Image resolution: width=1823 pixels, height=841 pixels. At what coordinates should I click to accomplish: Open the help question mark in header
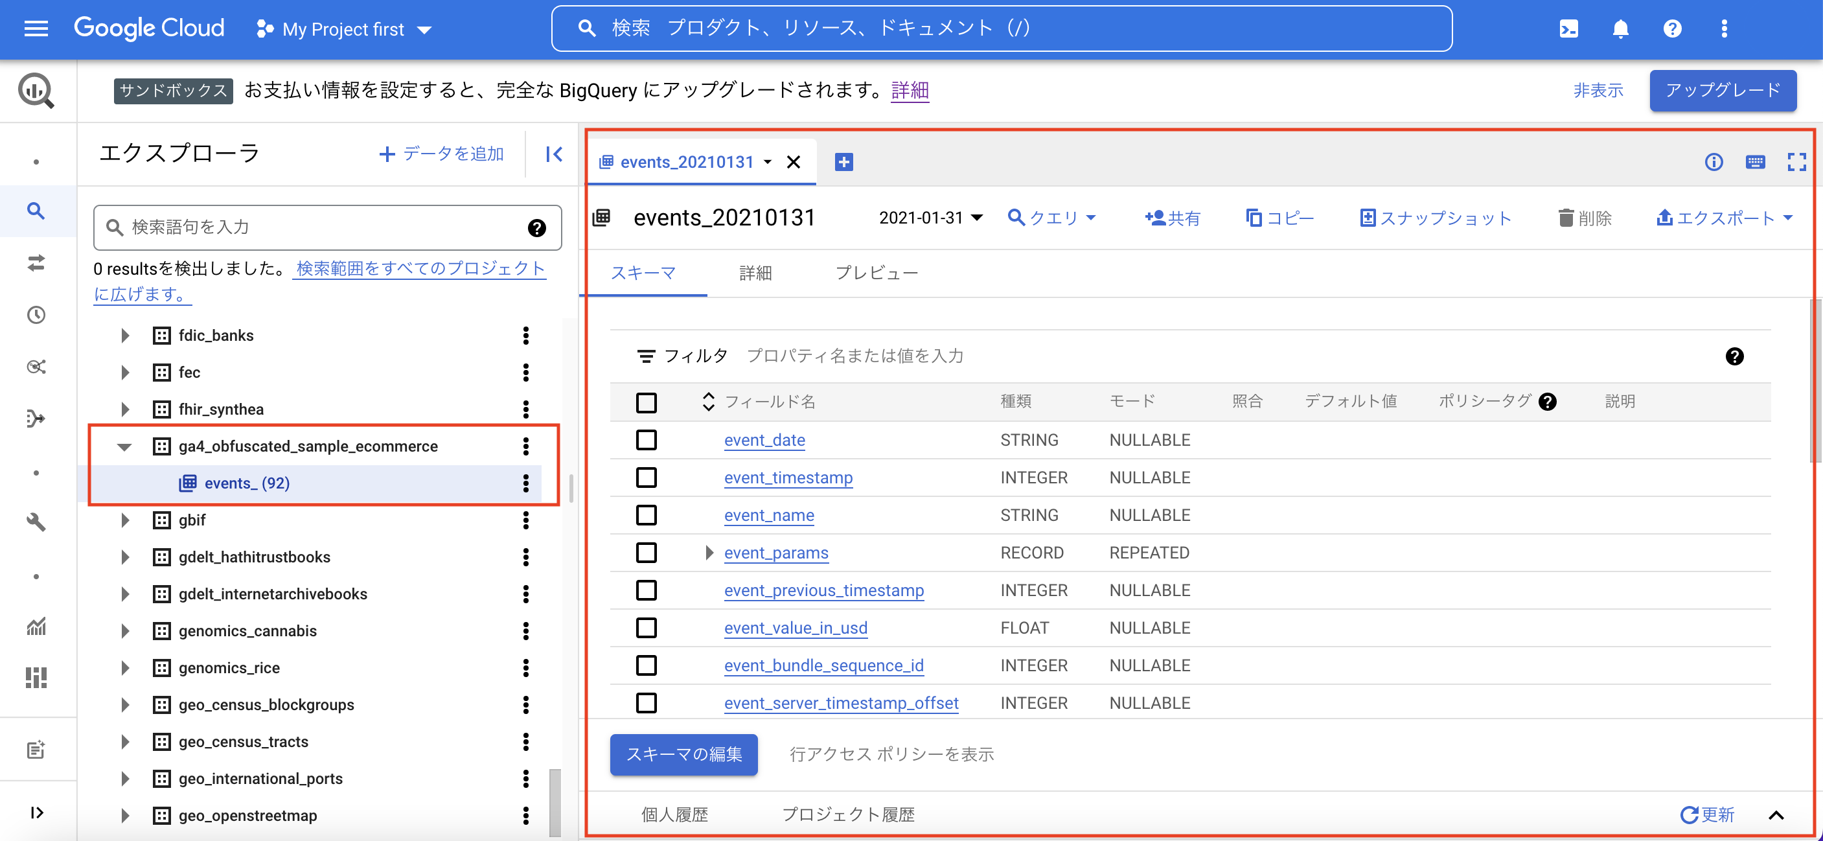pos(1672,29)
